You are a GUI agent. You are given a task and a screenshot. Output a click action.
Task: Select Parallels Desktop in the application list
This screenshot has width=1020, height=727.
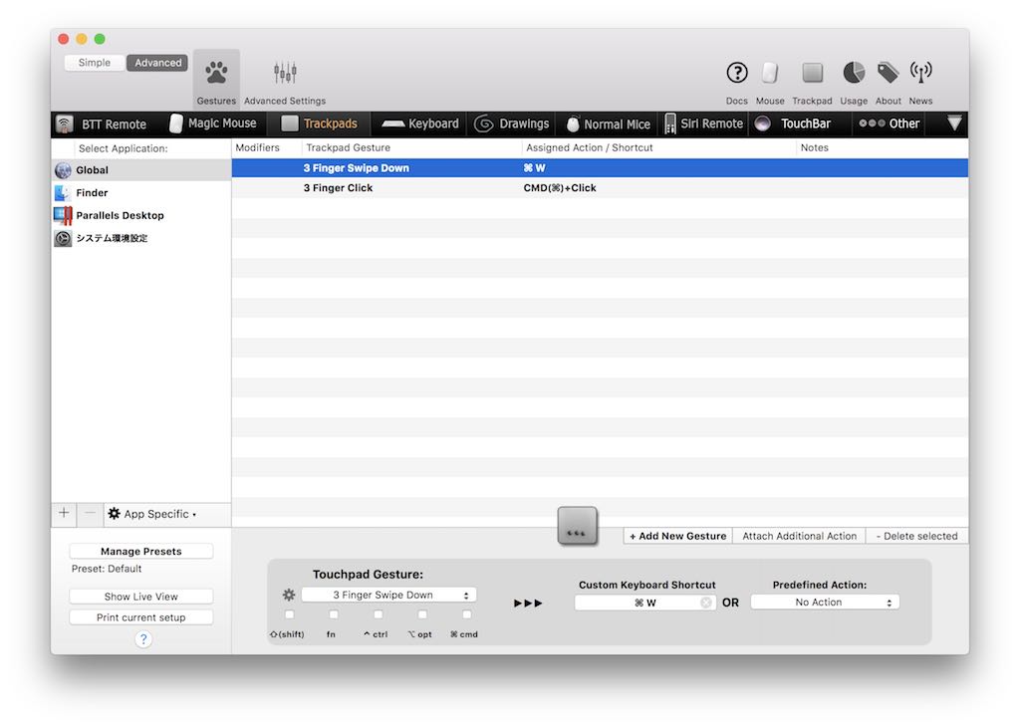[141, 216]
